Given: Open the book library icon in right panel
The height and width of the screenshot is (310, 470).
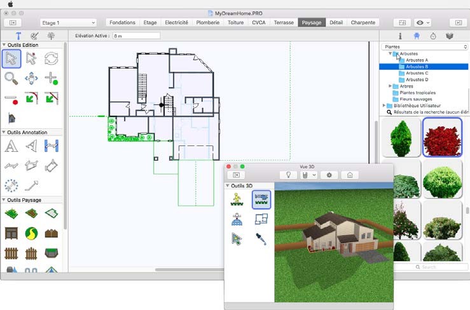Looking at the screenshot, I should click(x=449, y=36).
